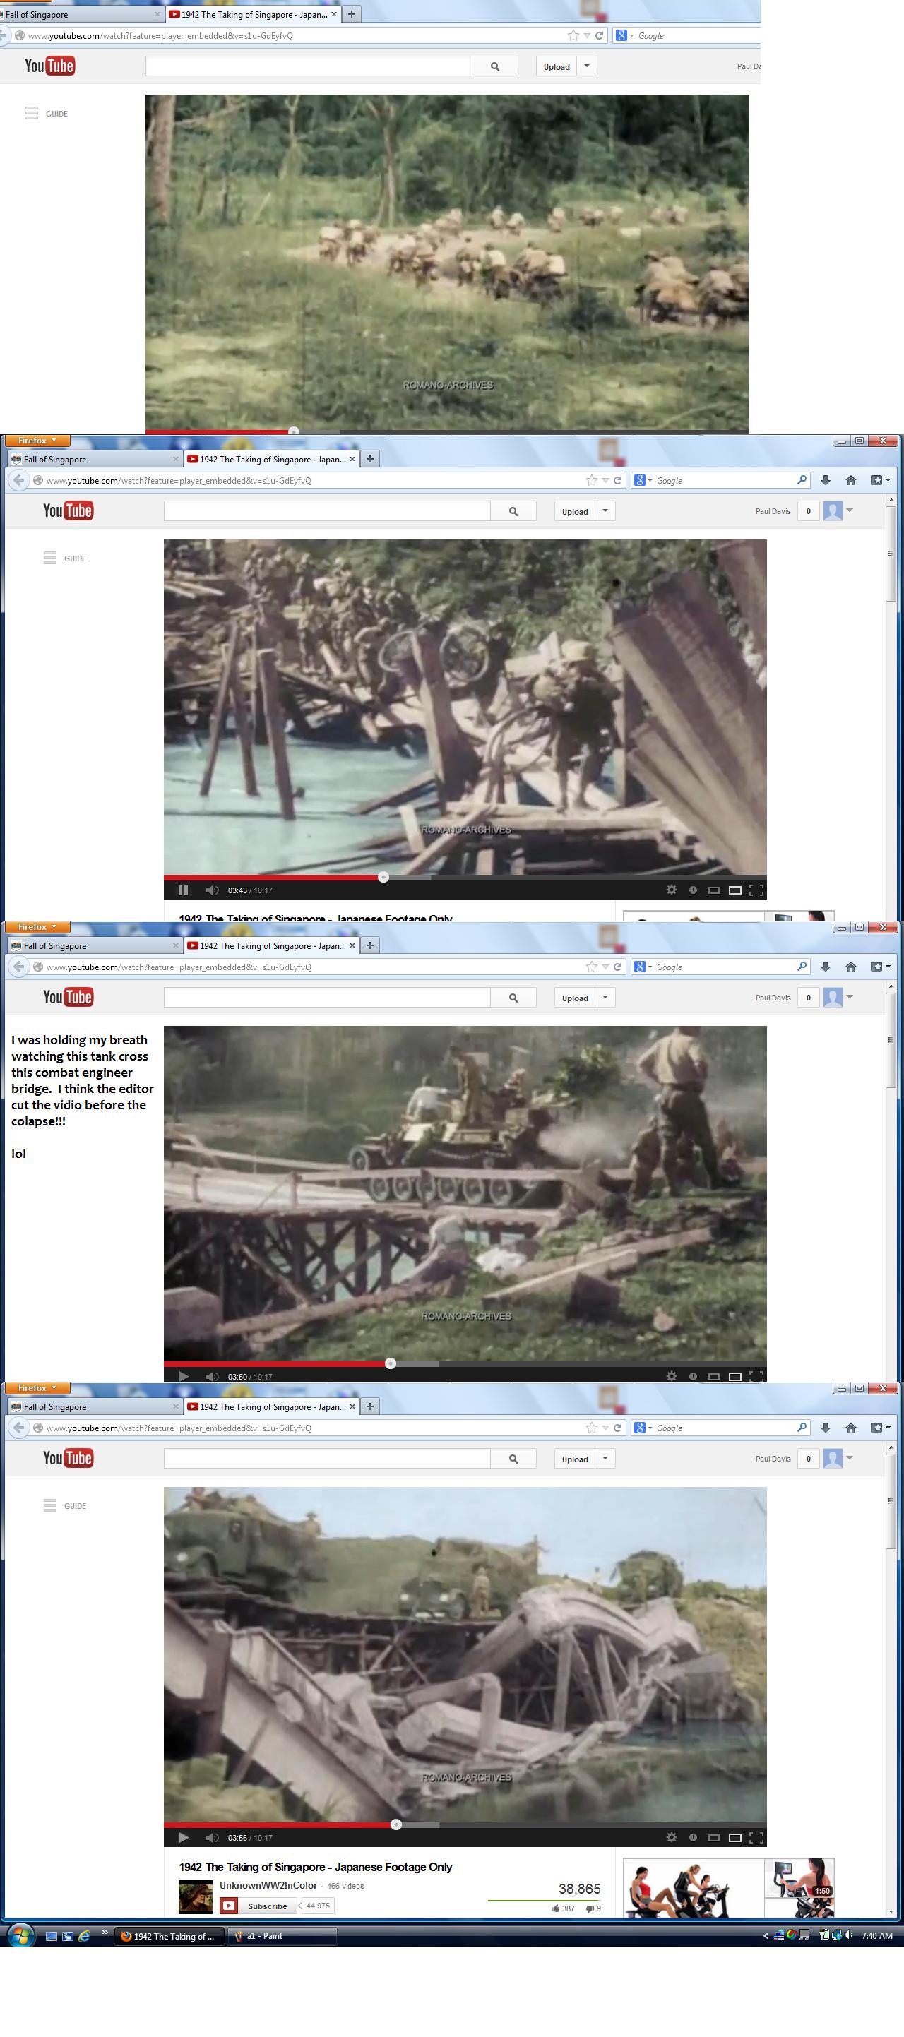Open URL history dropdown in 03:43 window
904x2037 pixels.
click(605, 480)
